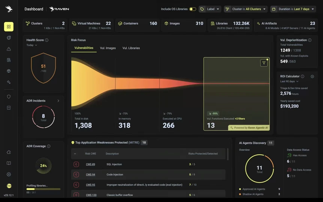Open the dashboard grid icon in sidebar

click(9, 27)
